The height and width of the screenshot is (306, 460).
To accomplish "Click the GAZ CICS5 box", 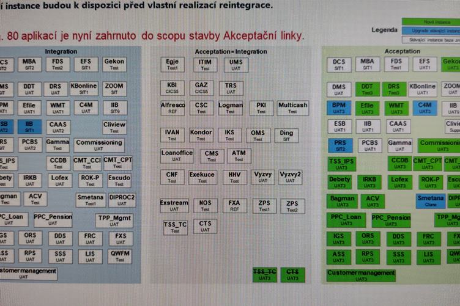I will (x=201, y=88).
